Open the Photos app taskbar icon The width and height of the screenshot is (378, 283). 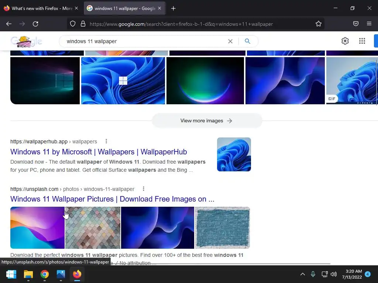(x=61, y=274)
